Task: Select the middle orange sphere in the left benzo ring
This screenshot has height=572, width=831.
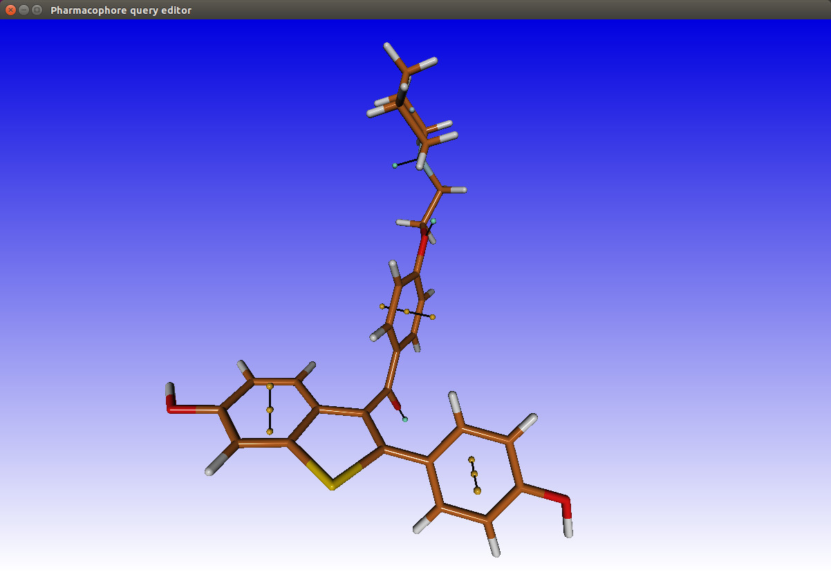Action: click(270, 410)
